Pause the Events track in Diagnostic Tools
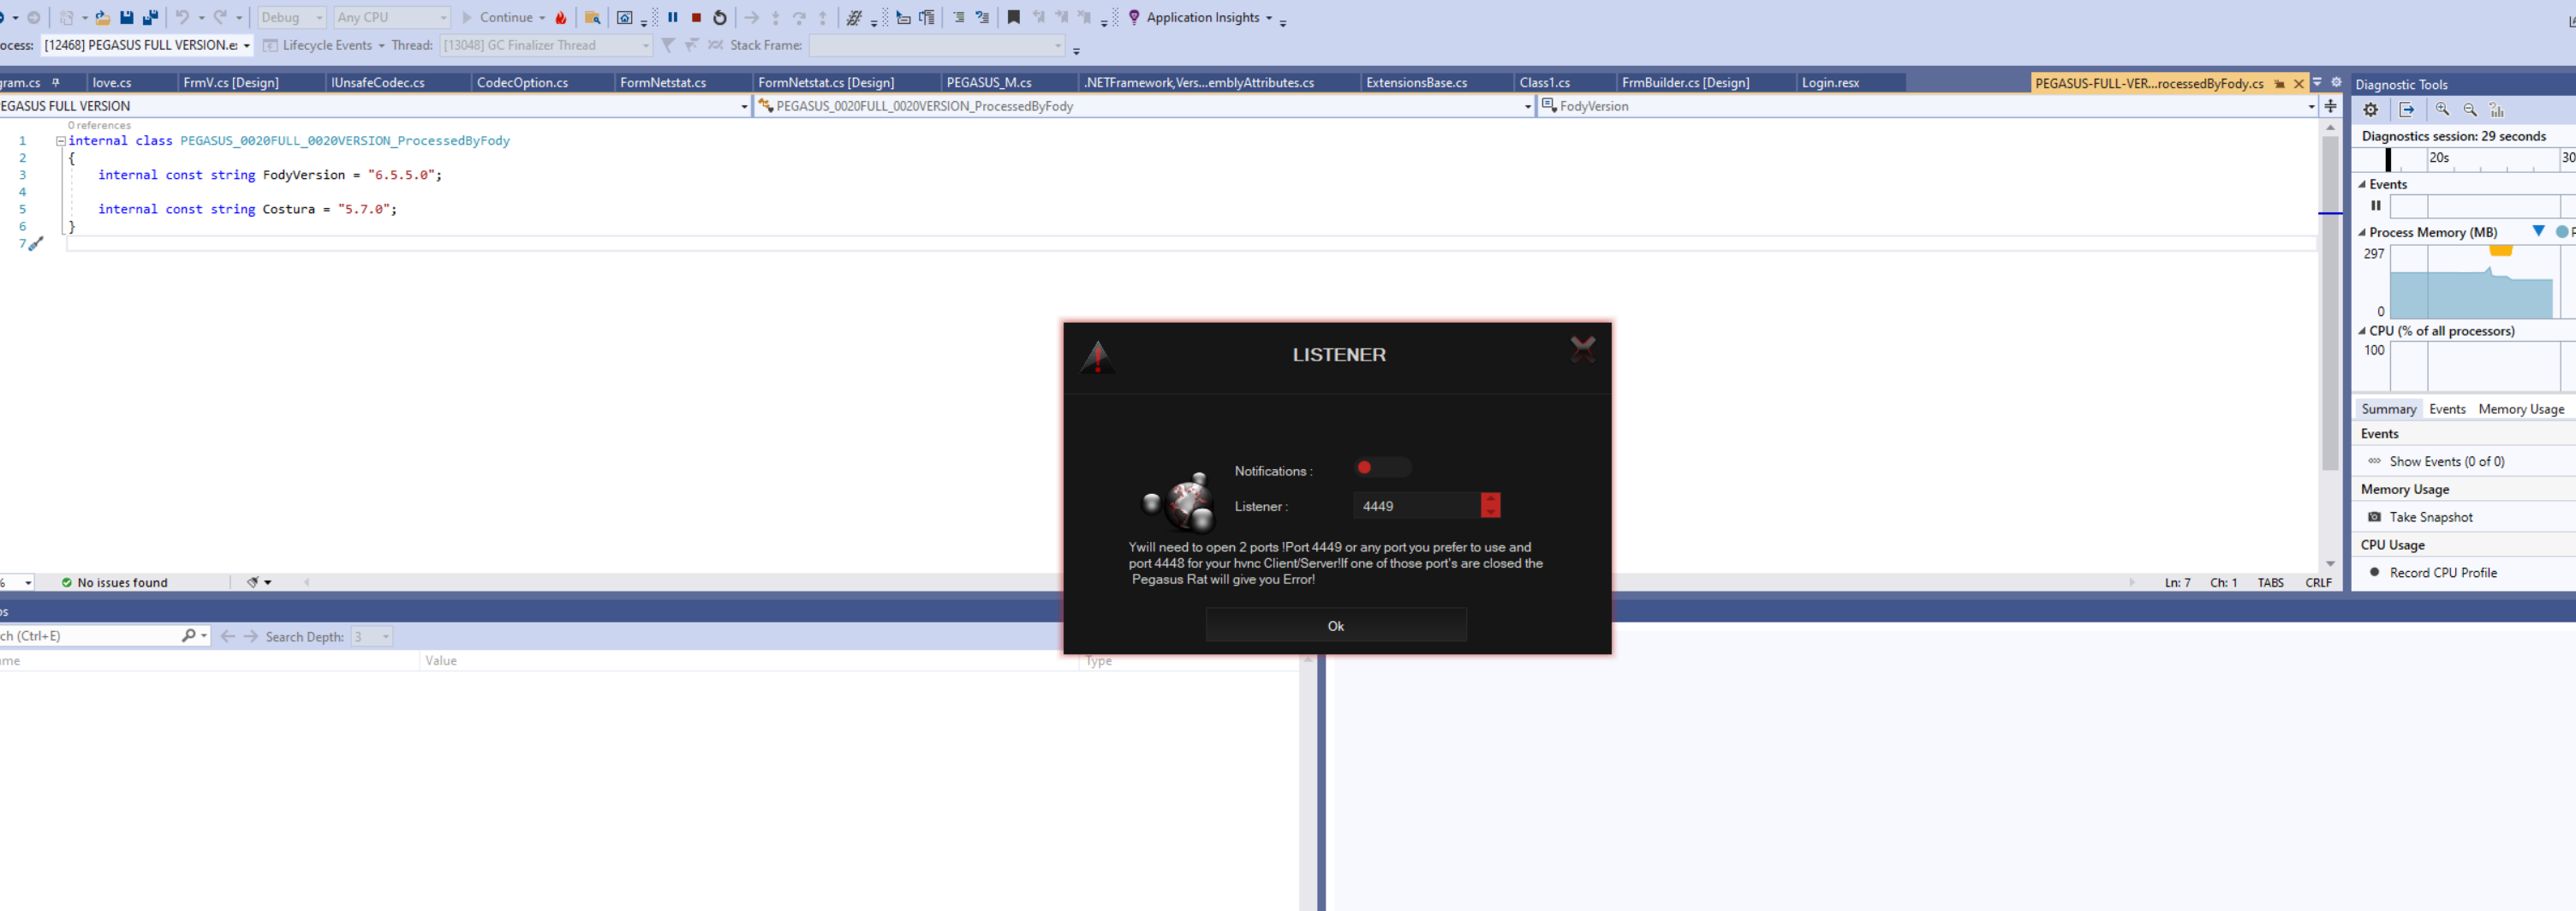The image size is (2576, 911). coord(2376,206)
